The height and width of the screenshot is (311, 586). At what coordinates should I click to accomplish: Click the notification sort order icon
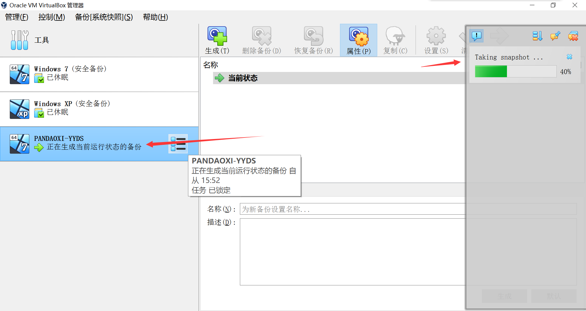(x=537, y=36)
